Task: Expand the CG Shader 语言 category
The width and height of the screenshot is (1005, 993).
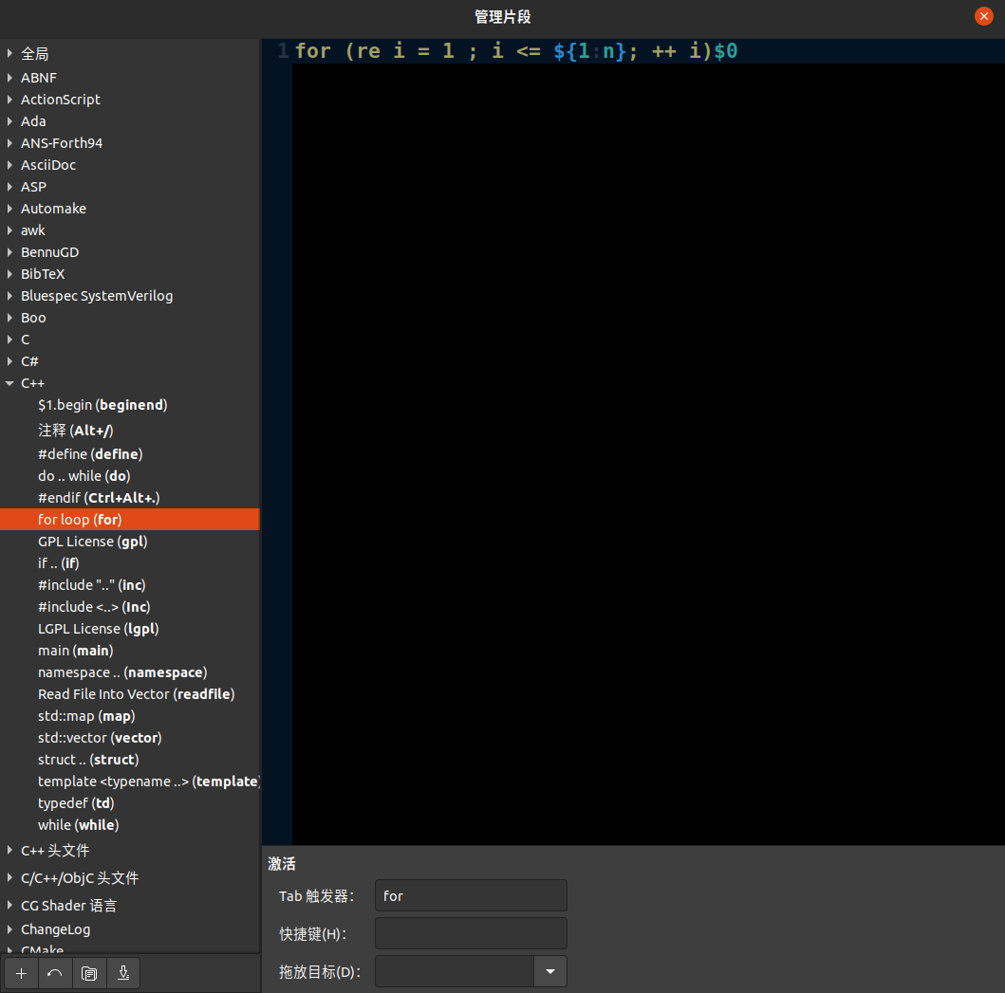Action: (9, 905)
